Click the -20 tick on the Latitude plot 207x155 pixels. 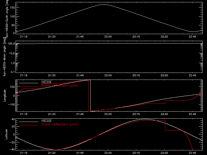pyautogui.click(x=12, y=142)
